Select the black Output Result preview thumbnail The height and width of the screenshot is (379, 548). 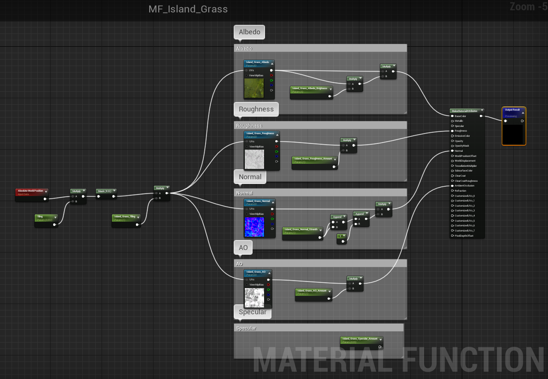point(514,134)
